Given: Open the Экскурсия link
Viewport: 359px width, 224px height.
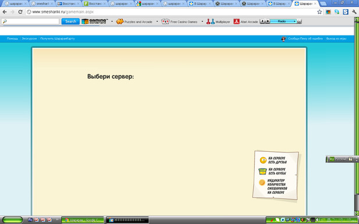Looking at the screenshot, I should [29, 38].
